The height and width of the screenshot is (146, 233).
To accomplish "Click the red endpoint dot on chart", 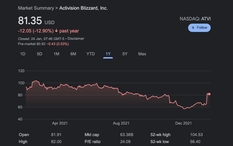I will coord(209,94).
